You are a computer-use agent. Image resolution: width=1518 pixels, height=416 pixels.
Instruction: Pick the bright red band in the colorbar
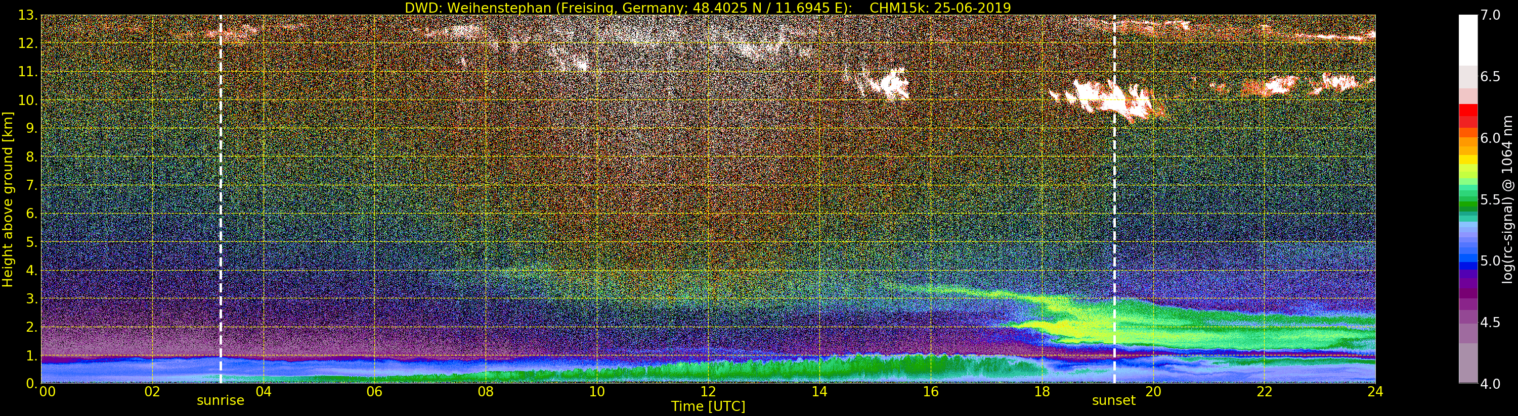(1468, 110)
